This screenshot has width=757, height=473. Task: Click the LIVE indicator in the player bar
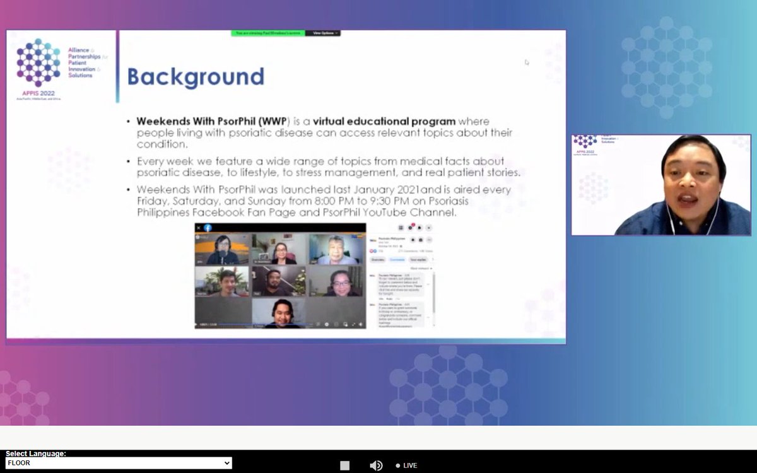(406, 465)
